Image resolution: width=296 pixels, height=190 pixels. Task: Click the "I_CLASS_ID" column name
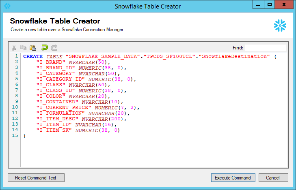point(56,91)
